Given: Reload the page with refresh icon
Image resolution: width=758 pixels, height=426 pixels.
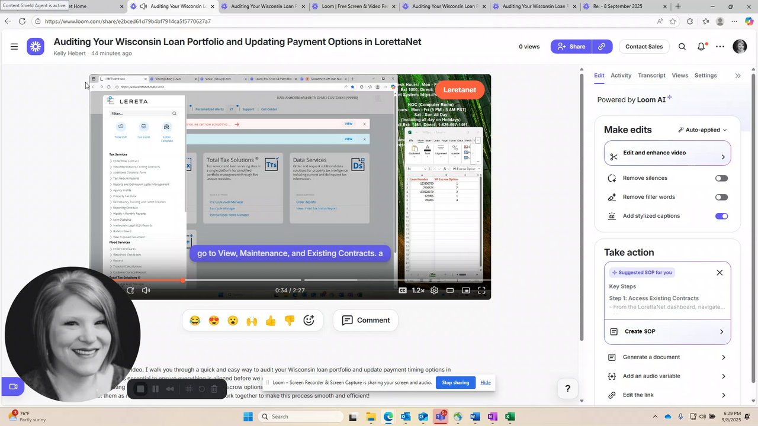Looking at the screenshot, I should pyautogui.click(x=22, y=21).
